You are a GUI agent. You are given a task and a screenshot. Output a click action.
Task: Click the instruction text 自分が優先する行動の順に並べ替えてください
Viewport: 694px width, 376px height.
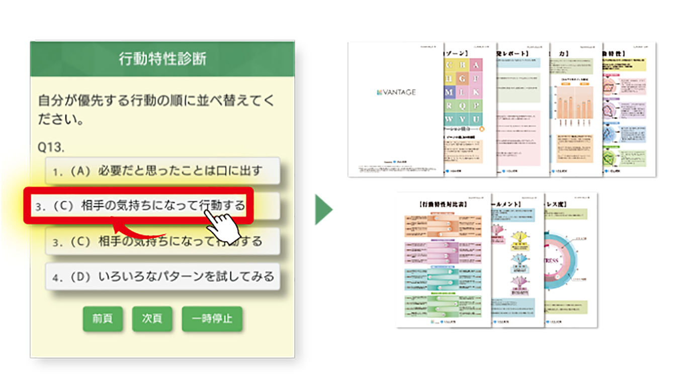tap(156, 110)
